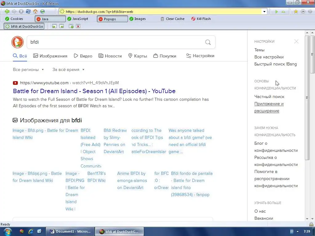Open preferences with the grey gear icon
315x236 pixels.
tap(311, 12)
